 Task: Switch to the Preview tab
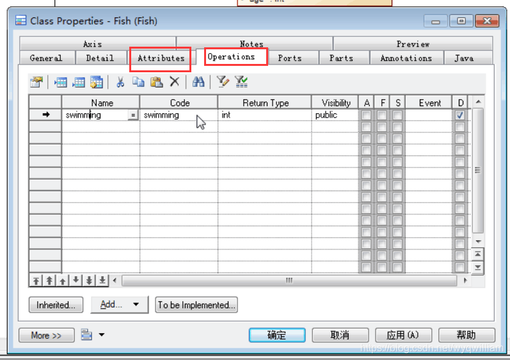point(413,44)
